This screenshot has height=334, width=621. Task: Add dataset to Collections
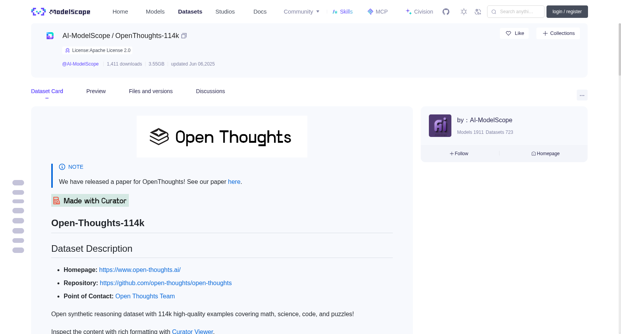click(x=558, y=33)
